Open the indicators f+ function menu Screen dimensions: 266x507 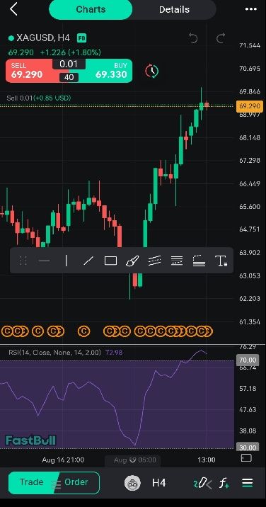coord(224,484)
